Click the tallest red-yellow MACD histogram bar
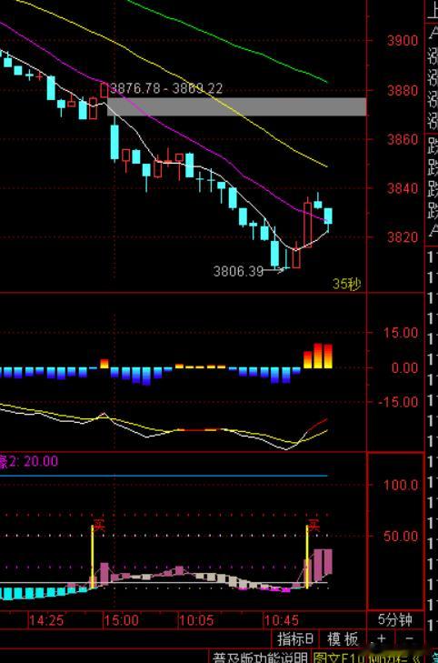438x663 pixels. point(318,356)
